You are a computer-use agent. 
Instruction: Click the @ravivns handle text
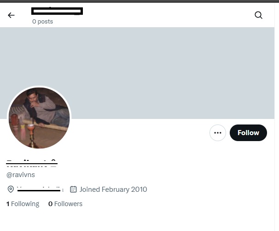(x=21, y=175)
